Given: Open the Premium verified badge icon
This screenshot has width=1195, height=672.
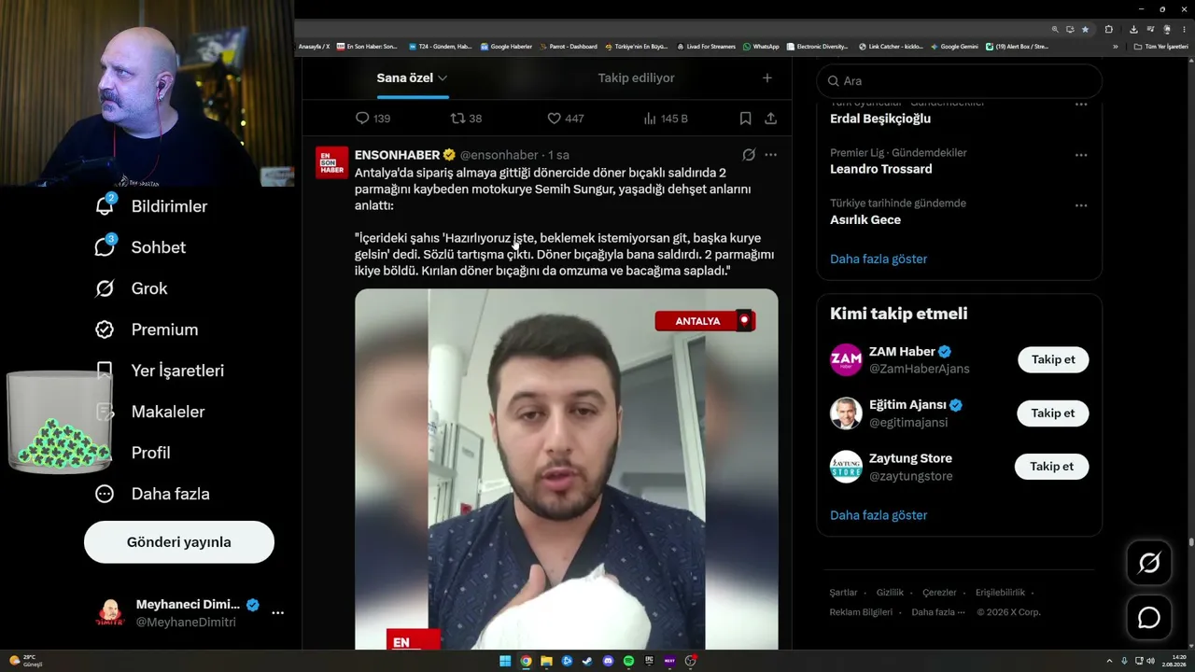Looking at the screenshot, I should click(105, 329).
